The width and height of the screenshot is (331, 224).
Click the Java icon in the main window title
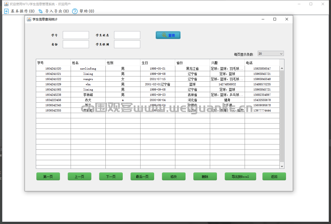coord(6,4)
